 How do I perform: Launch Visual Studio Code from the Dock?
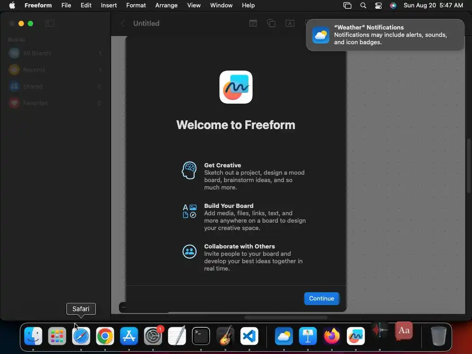[x=249, y=336]
